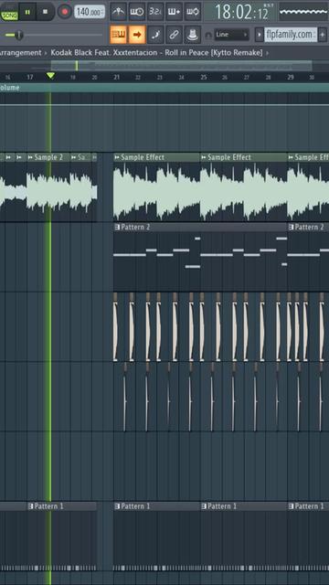The height and width of the screenshot is (585, 329).
Task: Toggle step editing mode icon
Action: [x=155, y=35]
